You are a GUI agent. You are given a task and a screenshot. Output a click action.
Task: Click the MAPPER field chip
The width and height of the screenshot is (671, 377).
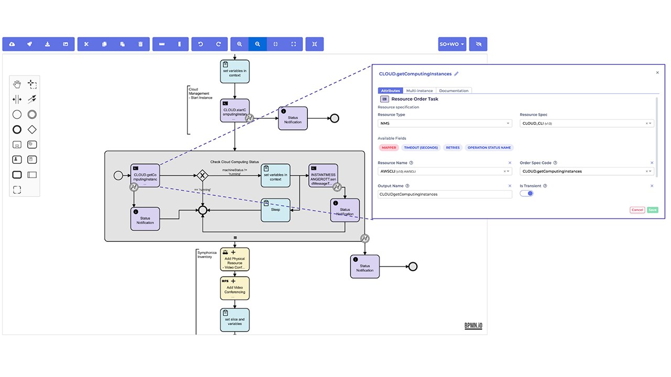tap(389, 148)
